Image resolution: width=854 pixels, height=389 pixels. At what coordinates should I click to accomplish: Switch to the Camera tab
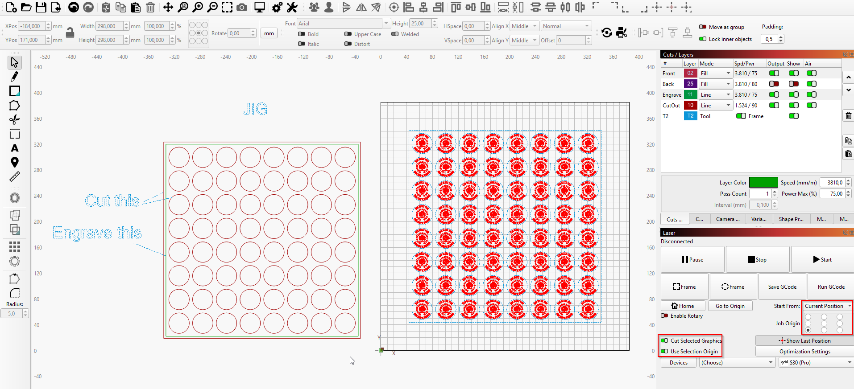[x=727, y=219]
